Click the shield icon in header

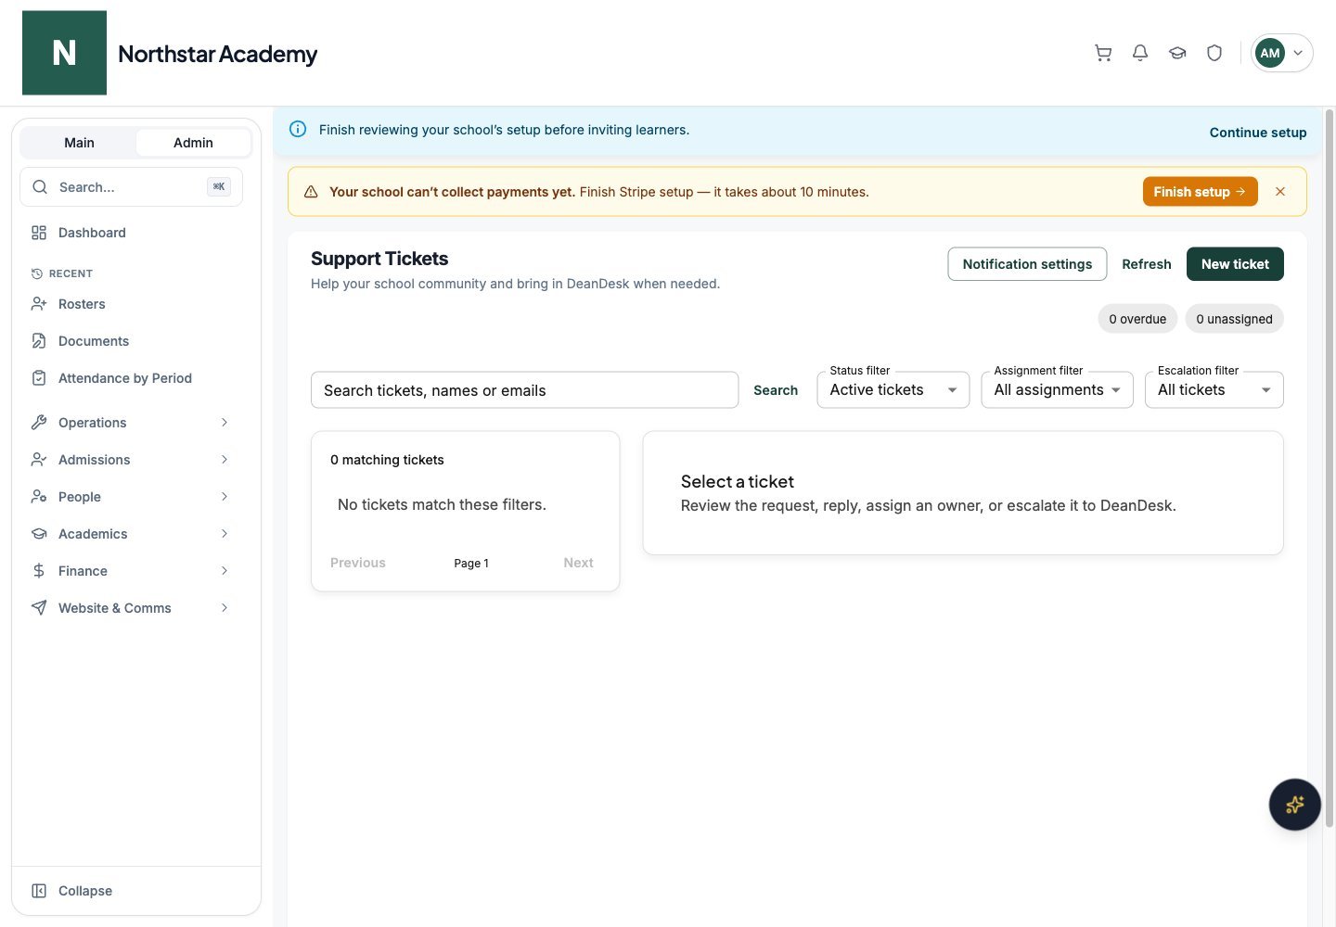pyautogui.click(x=1214, y=53)
